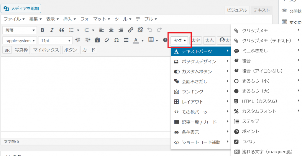Click the ボタン button
This screenshot has height=156, width=302.
tap(70, 50)
